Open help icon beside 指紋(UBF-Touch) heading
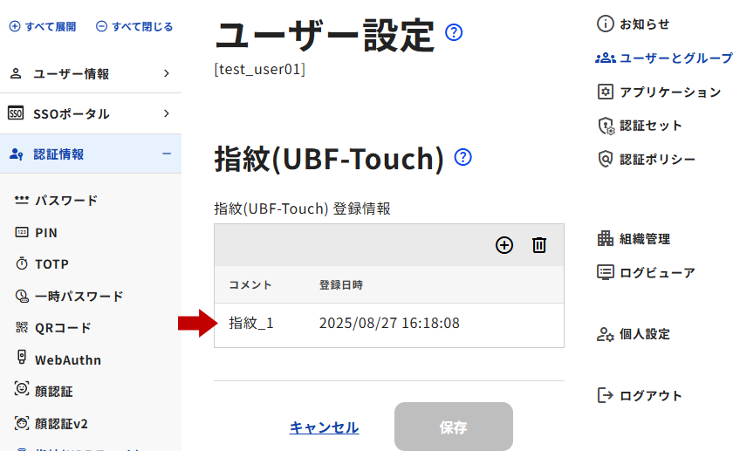The image size is (733, 451). [x=463, y=157]
